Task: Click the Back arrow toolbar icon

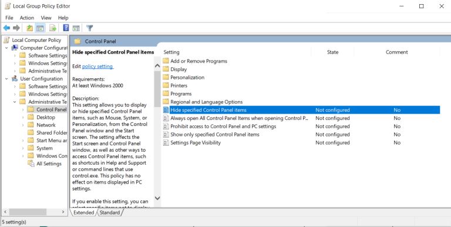Action: point(6,28)
